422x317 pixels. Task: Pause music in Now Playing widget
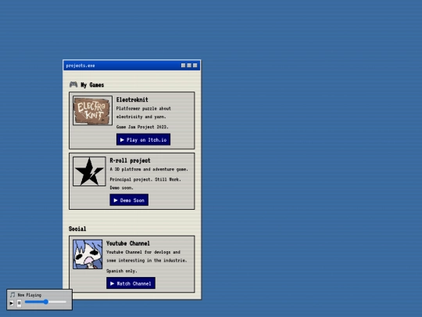coord(19,303)
